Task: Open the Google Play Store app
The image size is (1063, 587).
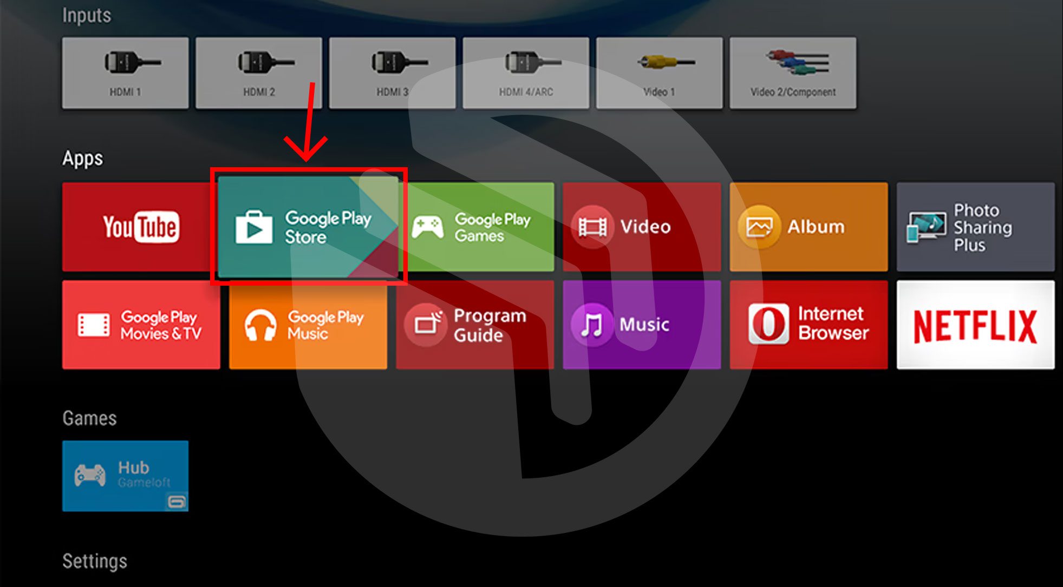Action: (308, 227)
